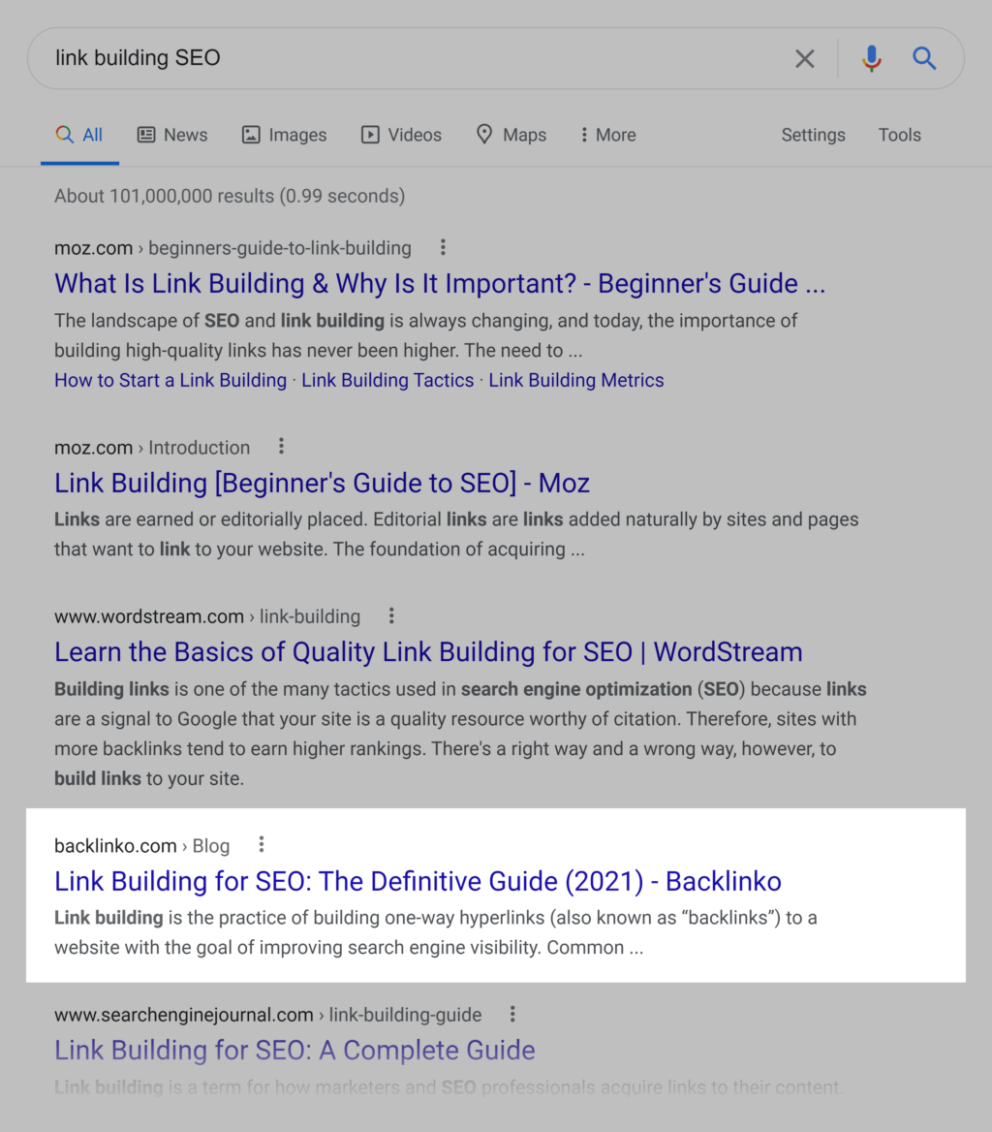Open the Link Building Tactics sitelink
992x1132 pixels.
click(387, 380)
